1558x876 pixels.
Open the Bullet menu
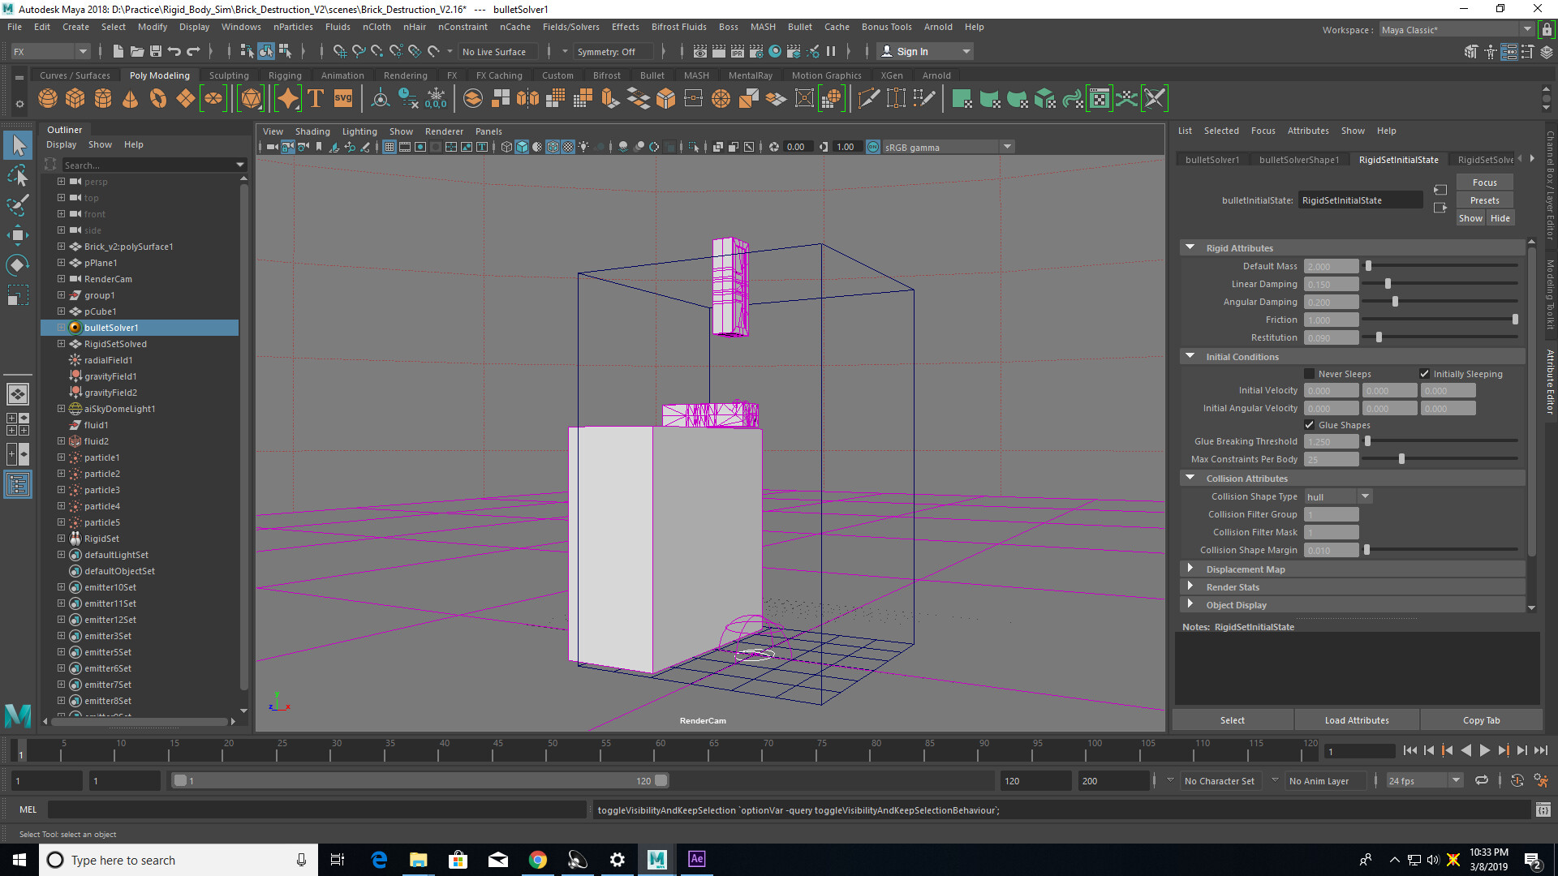tap(799, 27)
